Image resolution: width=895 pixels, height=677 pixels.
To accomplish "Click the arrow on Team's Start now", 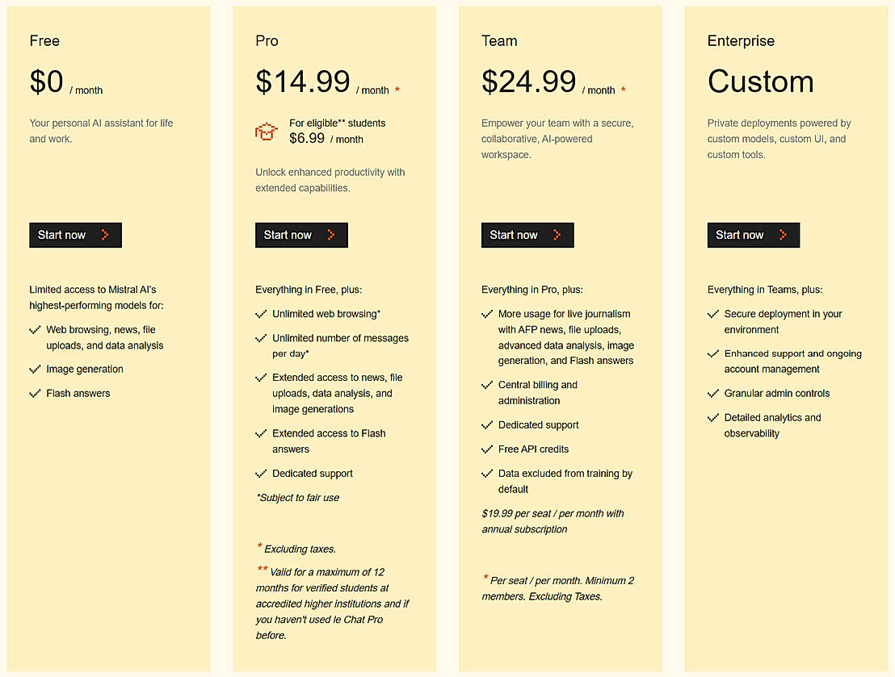I will [x=557, y=235].
